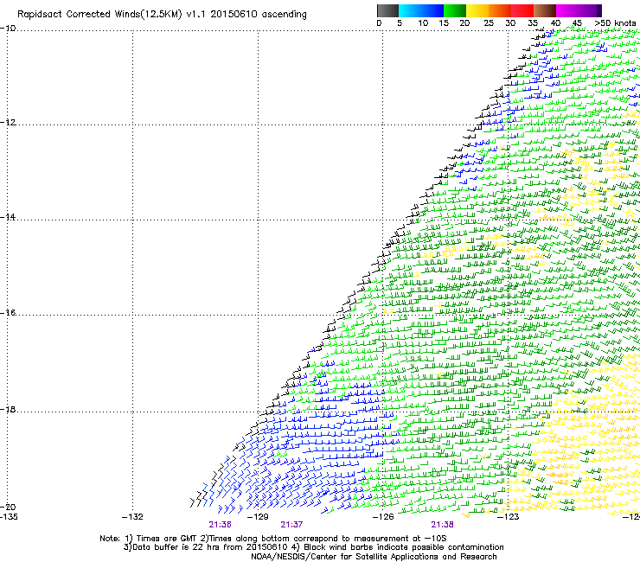Screen dimensions: 640x562
Task: Click the '25' legend scale label
Action: point(489,23)
